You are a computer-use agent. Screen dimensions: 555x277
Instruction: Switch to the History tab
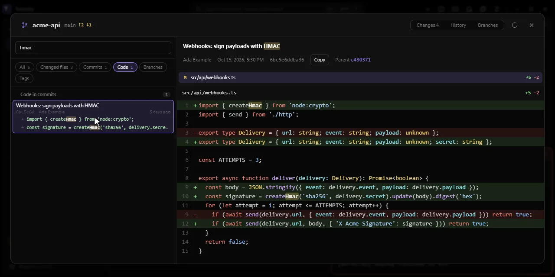pyautogui.click(x=458, y=25)
